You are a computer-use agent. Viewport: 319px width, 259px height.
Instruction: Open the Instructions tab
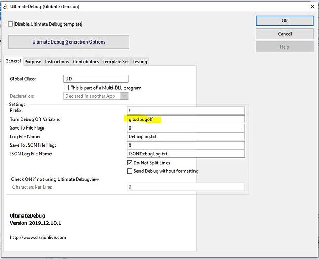coord(57,61)
